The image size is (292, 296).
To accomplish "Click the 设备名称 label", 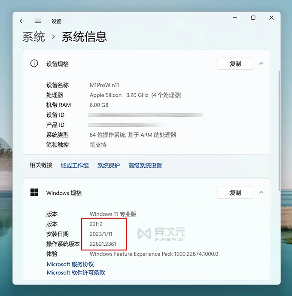I will click(58, 85).
